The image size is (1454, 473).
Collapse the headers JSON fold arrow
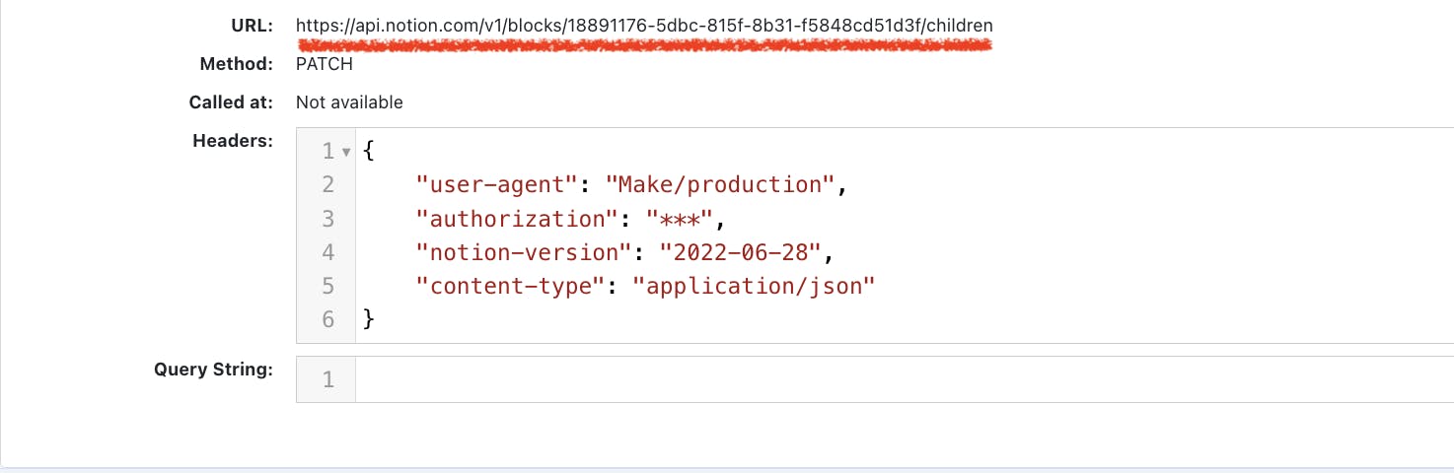pos(345,153)
